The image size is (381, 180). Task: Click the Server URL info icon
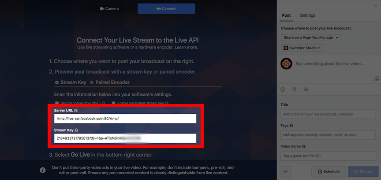(76, 111)
